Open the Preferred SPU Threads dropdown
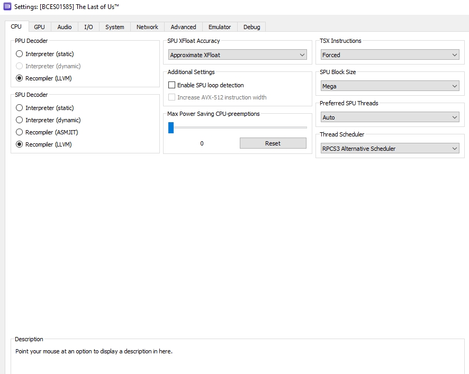 coord(390,117)
